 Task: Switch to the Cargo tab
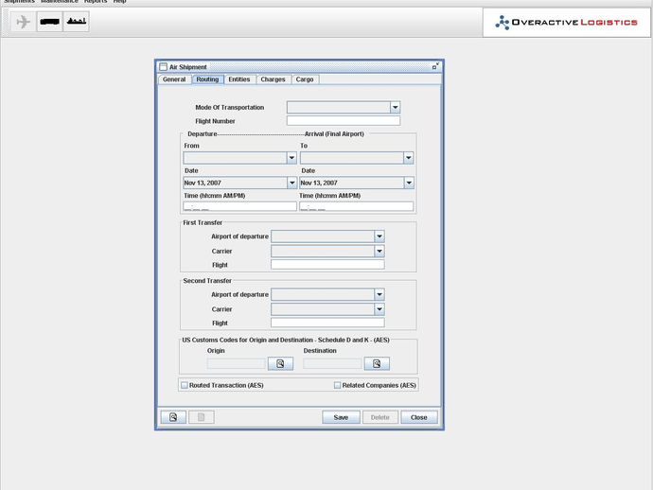[305, 79]
